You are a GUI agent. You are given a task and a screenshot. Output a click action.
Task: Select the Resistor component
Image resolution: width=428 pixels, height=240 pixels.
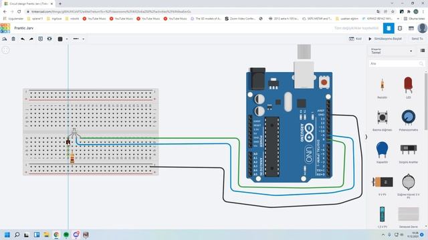point(382,87)
